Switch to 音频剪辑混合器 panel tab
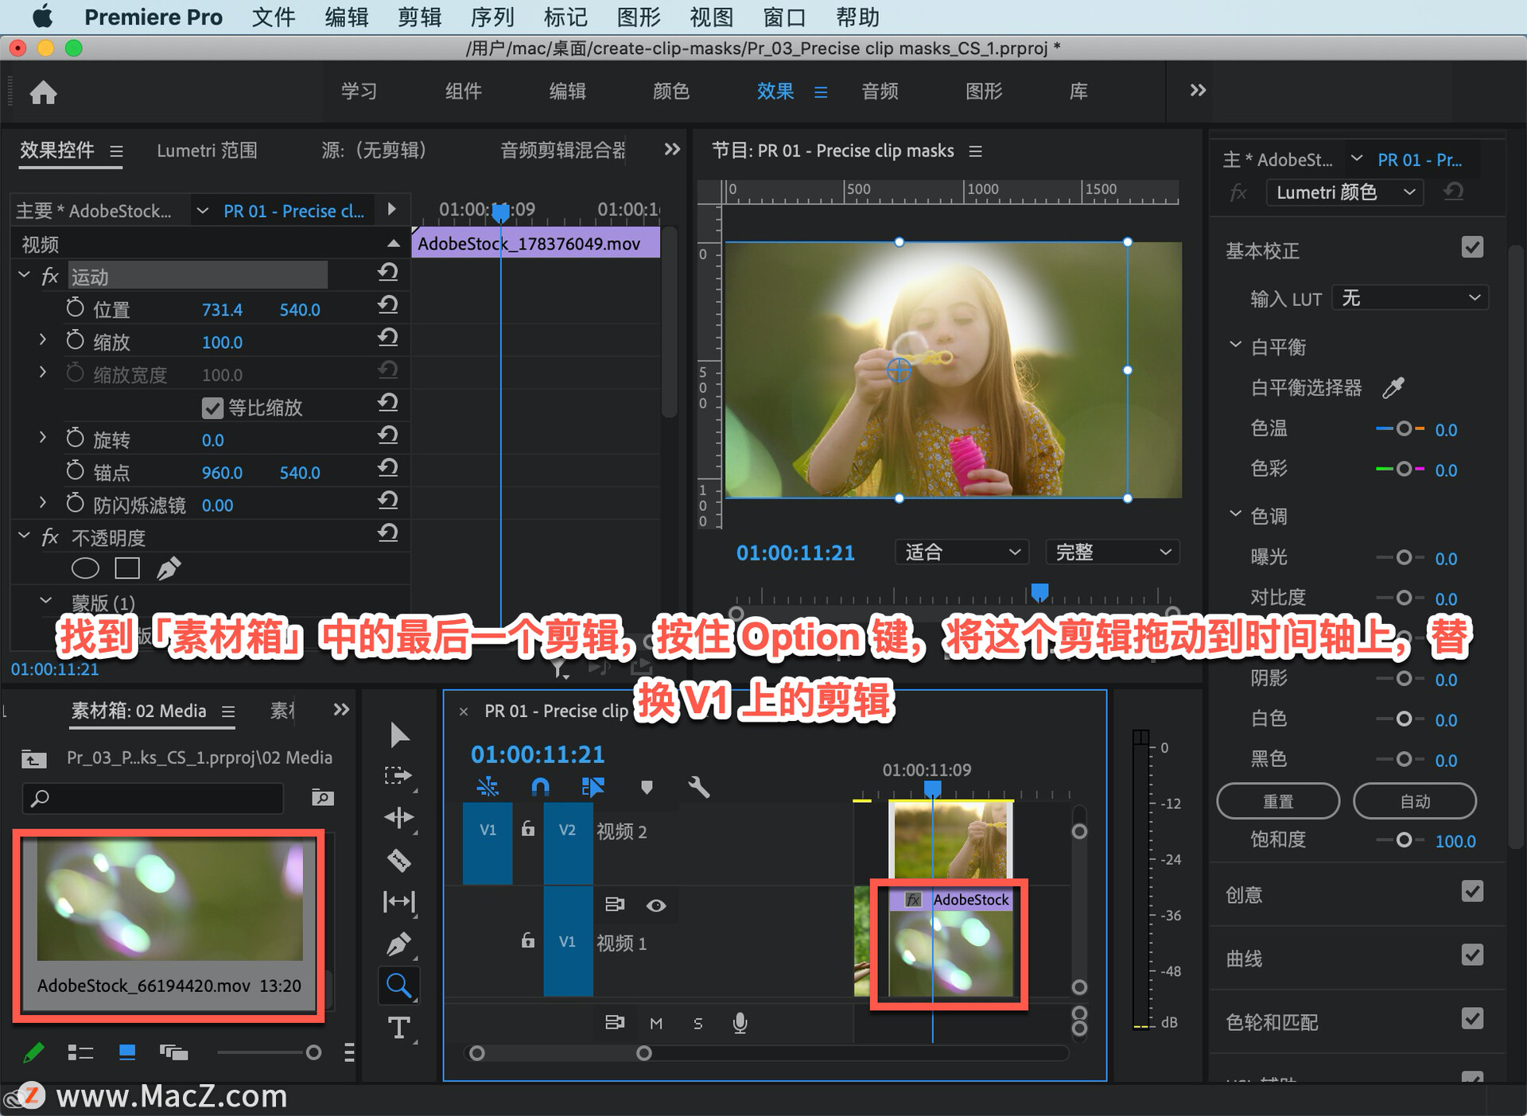Screen dimensions: 1527x1116 (x=563, y=150)
